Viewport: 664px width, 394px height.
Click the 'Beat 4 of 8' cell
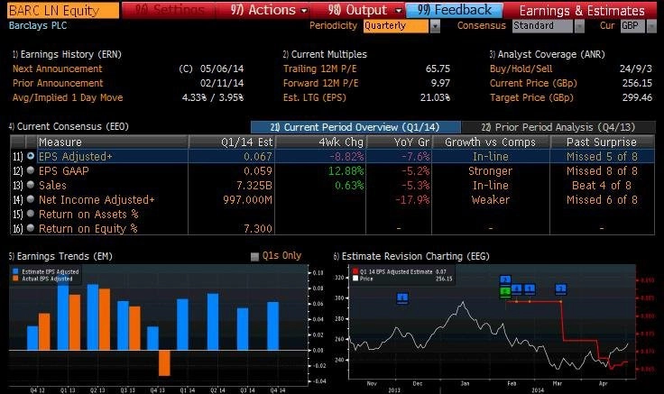[x=602, y=186]
